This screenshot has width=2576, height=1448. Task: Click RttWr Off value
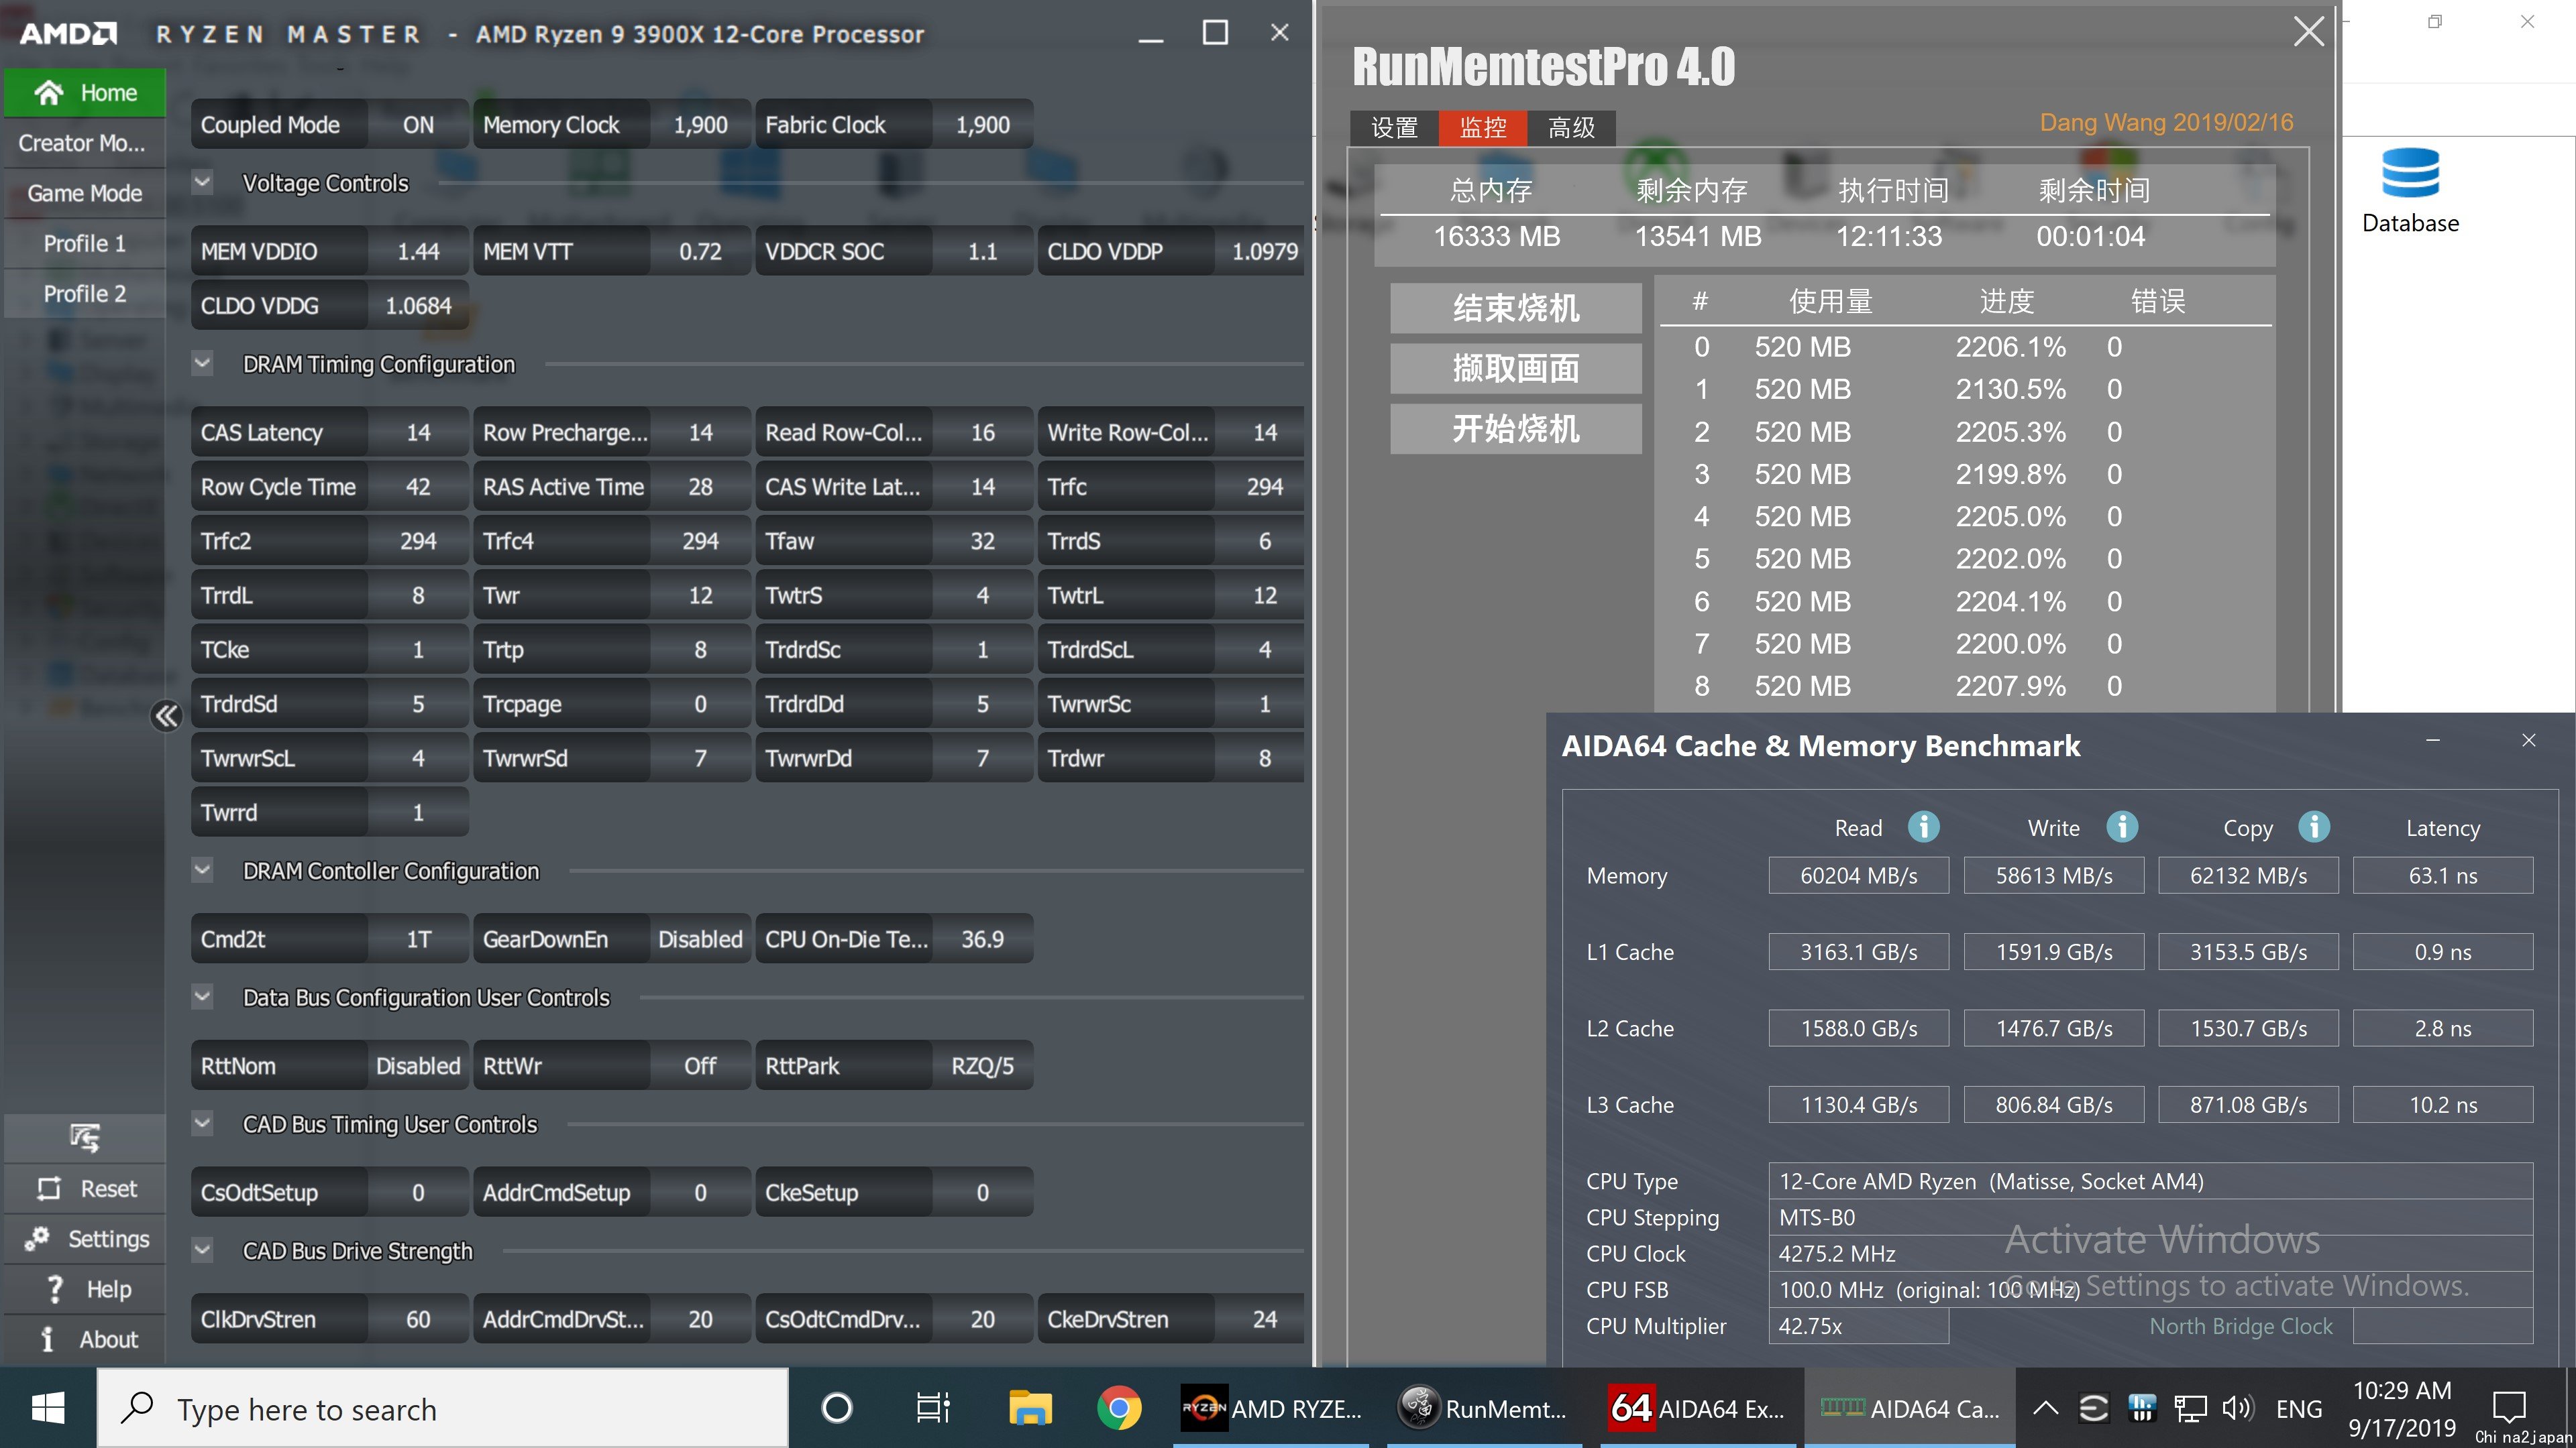[700, 1067]
